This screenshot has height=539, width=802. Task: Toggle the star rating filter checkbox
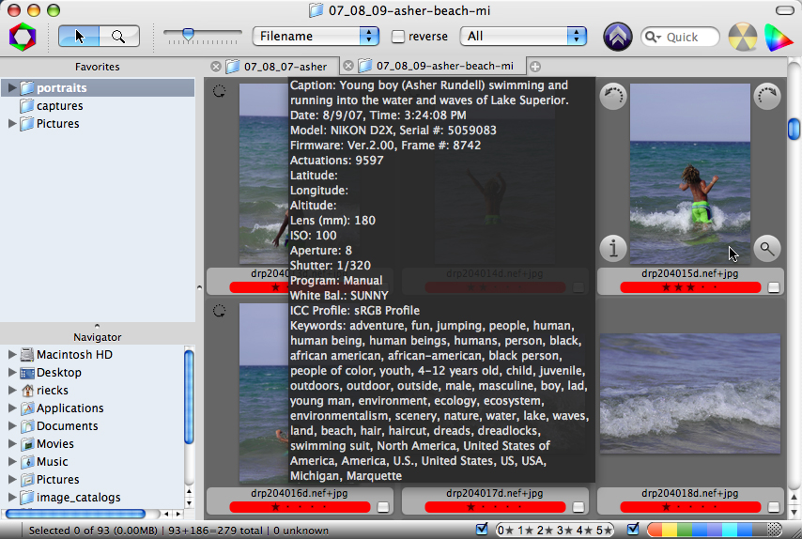[482, 529]
